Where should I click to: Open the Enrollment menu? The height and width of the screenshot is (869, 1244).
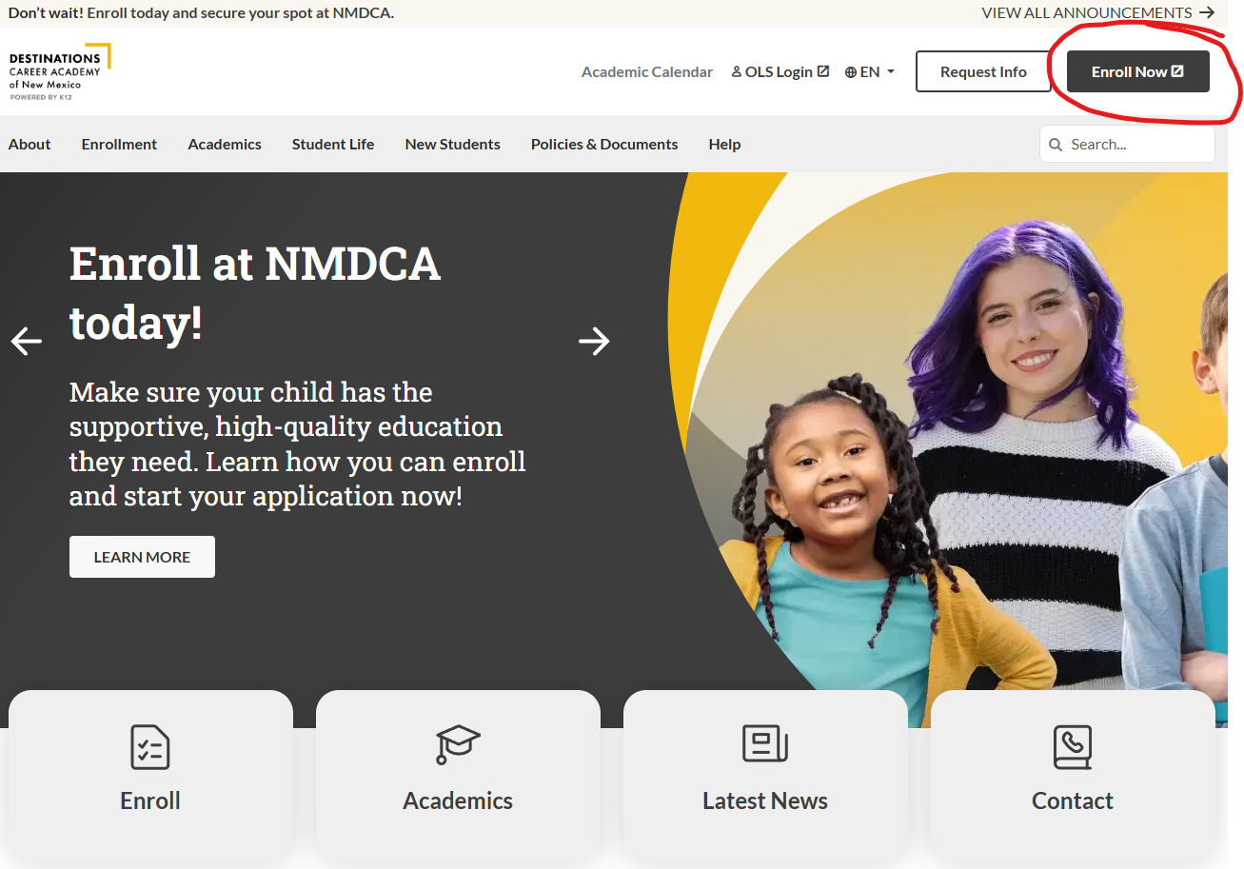tap(120, 145)
